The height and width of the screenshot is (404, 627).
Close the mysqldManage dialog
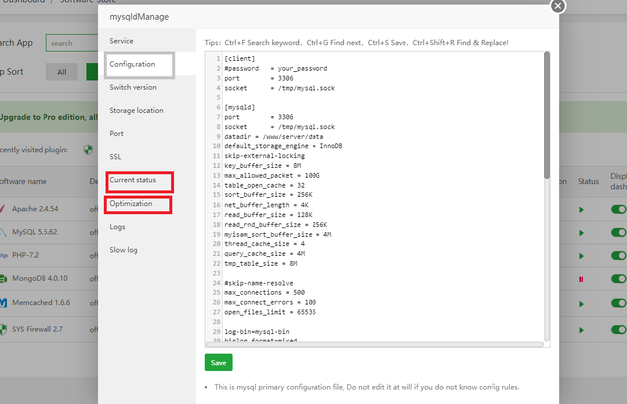pos(558,6)
